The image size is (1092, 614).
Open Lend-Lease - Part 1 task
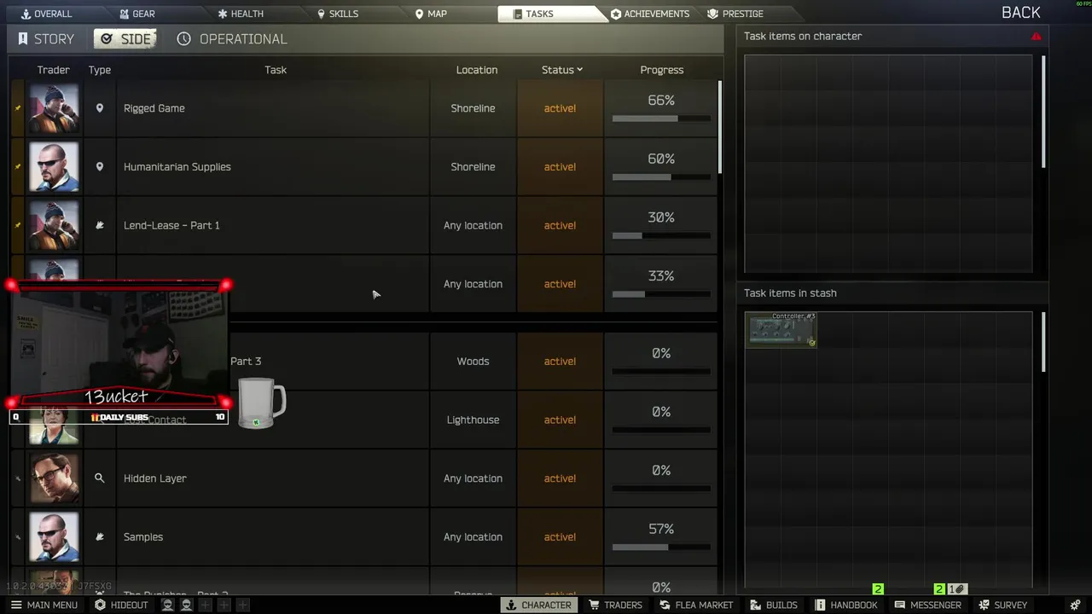pos(171,225)
